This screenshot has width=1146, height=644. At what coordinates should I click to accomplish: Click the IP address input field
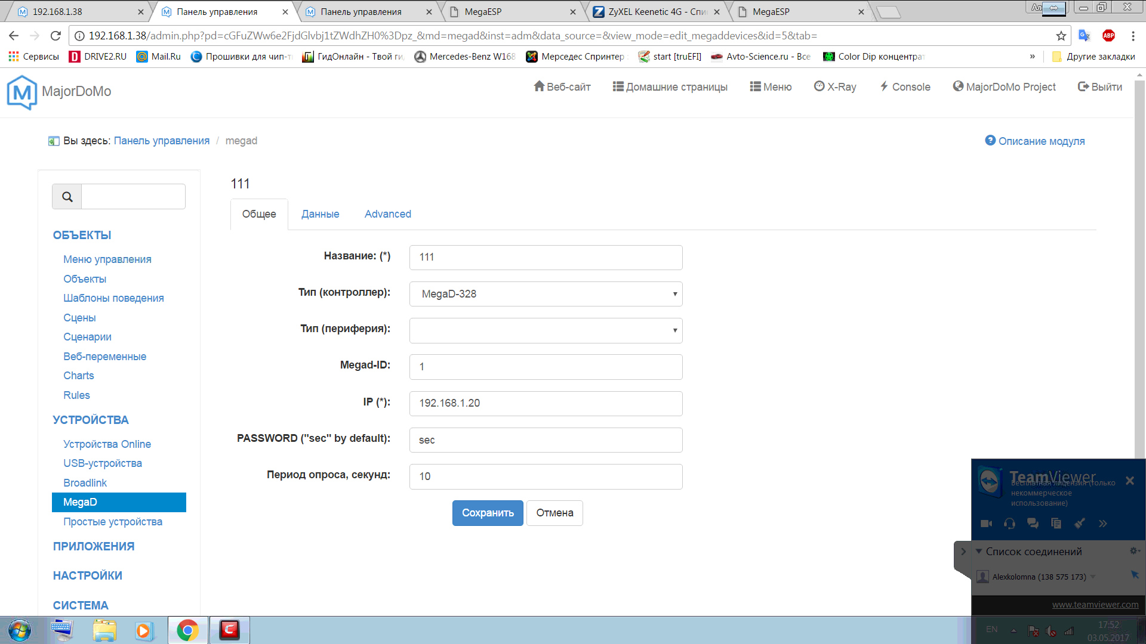(x=545, y=403)
